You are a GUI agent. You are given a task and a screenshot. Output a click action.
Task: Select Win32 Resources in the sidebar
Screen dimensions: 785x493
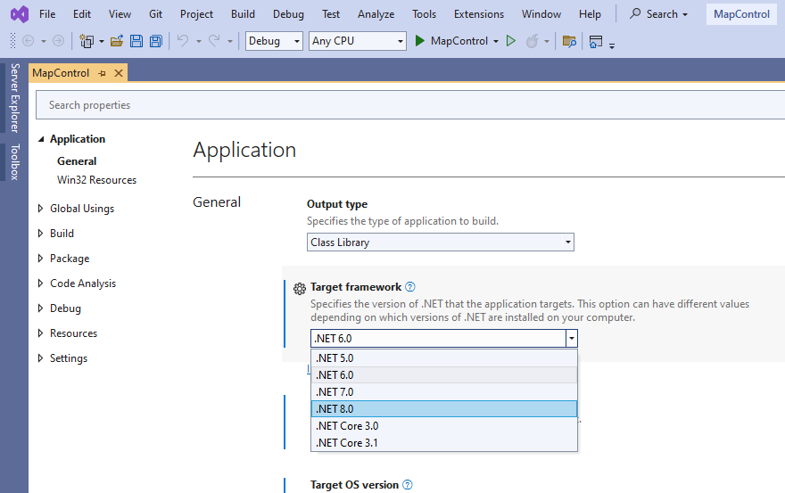[96, 180]
